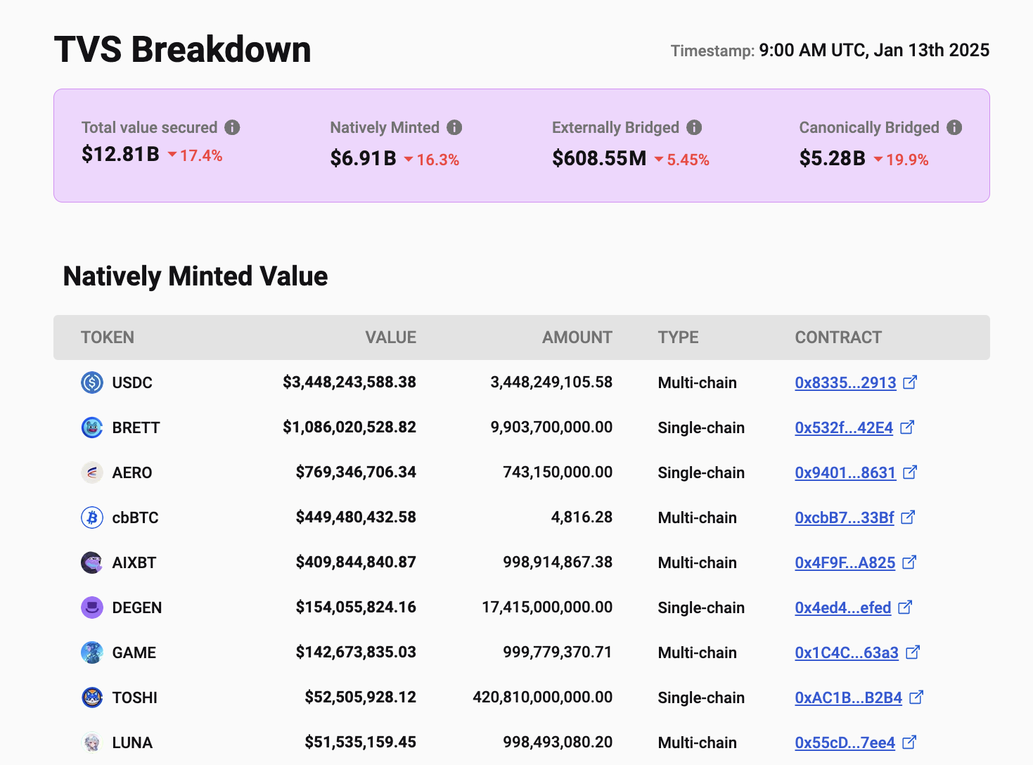Follow the AERO contract link 0x9401...8631

click(x=845, y=472)
